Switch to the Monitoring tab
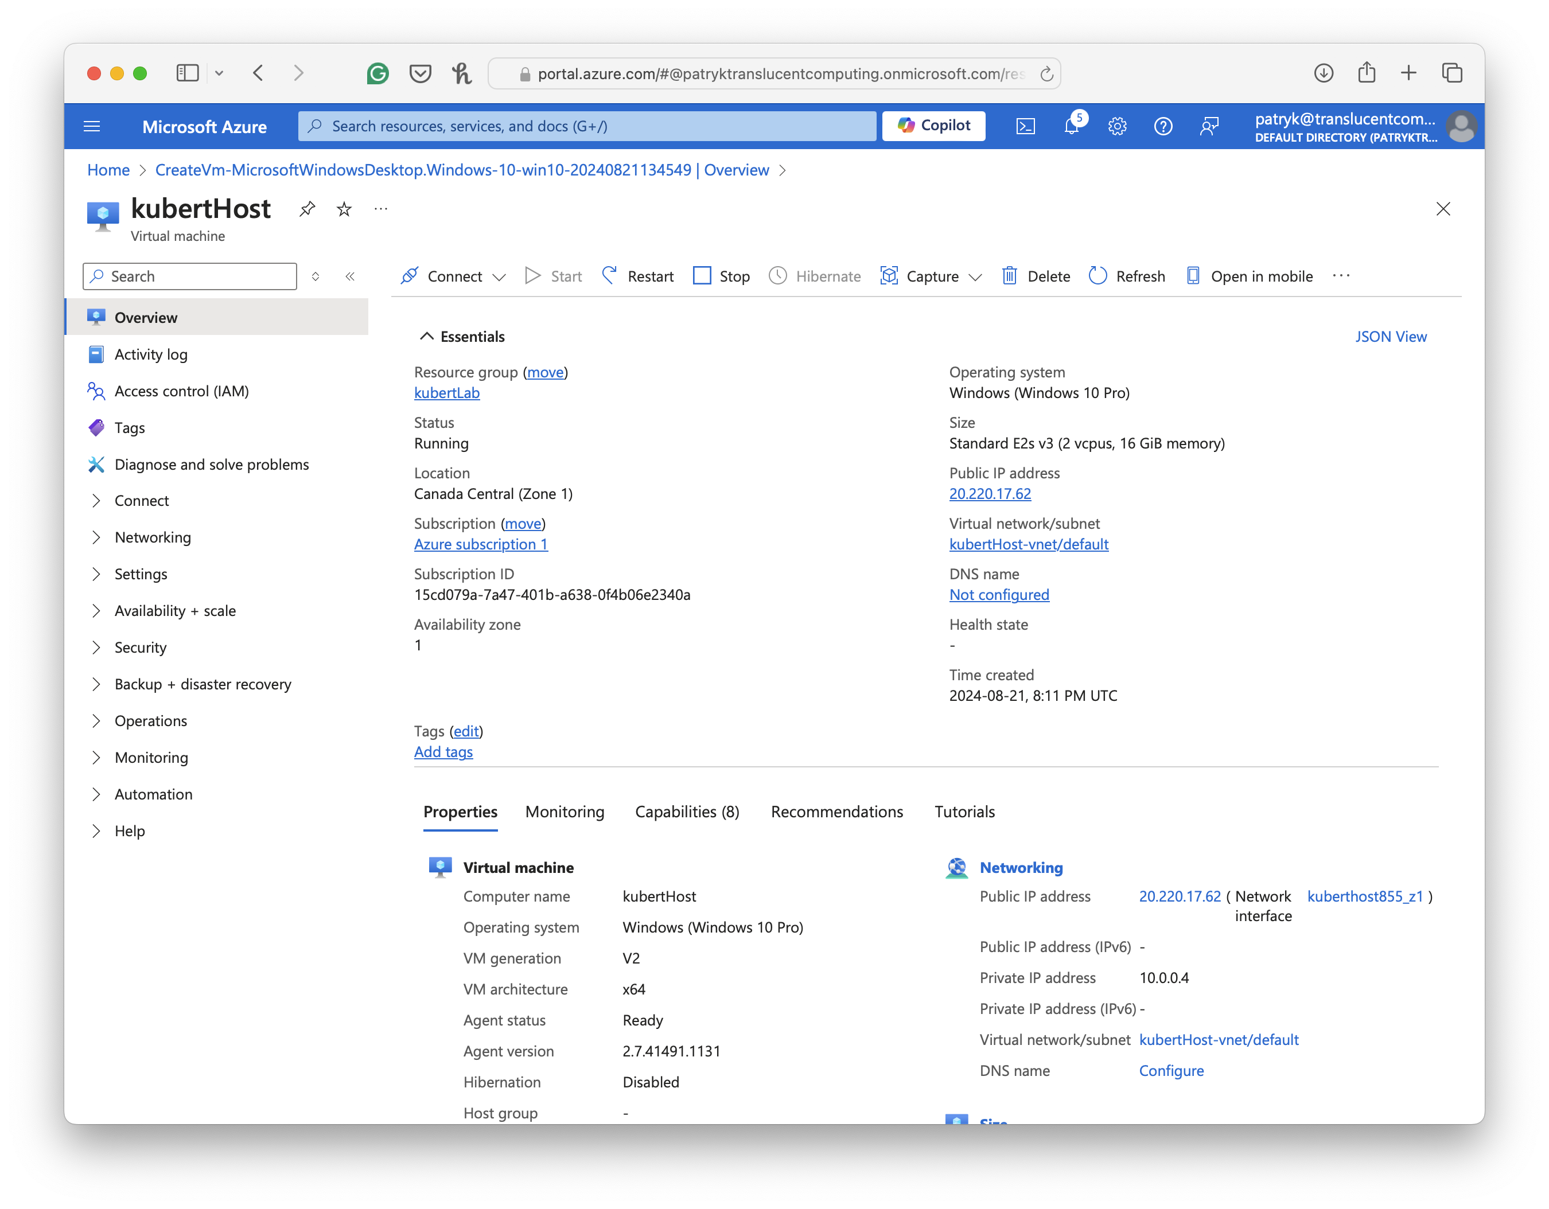This screenshot has width=1549, height=1209. tap(565, 811)
